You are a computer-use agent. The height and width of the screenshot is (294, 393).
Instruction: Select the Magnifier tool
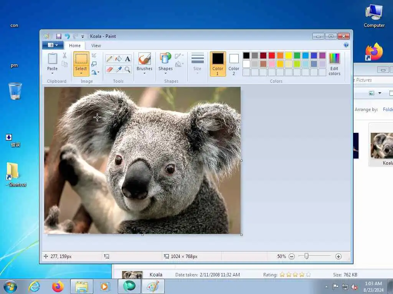(x=127, y=69)
